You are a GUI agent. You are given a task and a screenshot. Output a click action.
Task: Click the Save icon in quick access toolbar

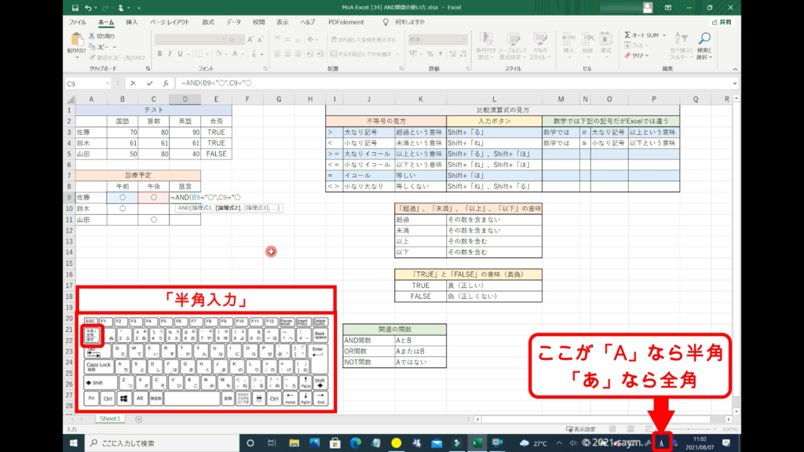point(74,8)
